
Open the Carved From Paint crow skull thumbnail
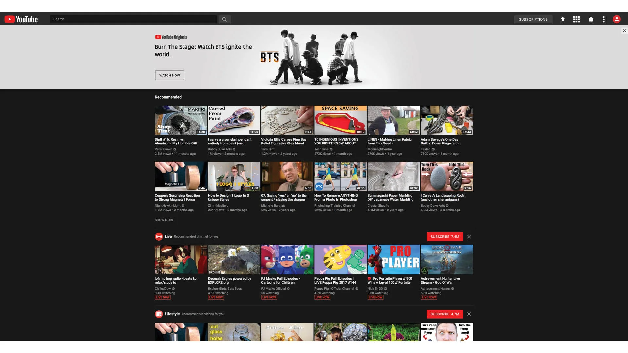click(x=234, y=120)
